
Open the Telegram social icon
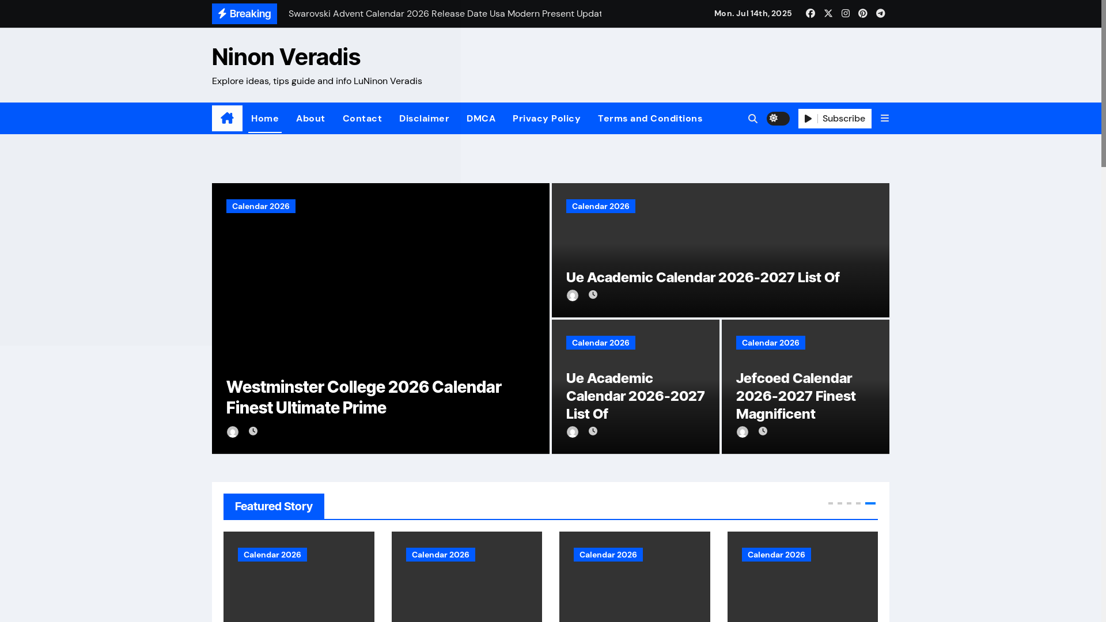[x=881, y=13]
